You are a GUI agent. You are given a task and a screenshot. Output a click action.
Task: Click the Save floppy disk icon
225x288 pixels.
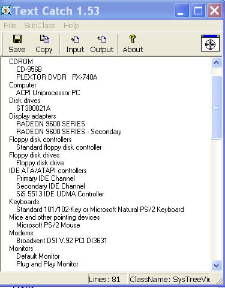[17, 39]
